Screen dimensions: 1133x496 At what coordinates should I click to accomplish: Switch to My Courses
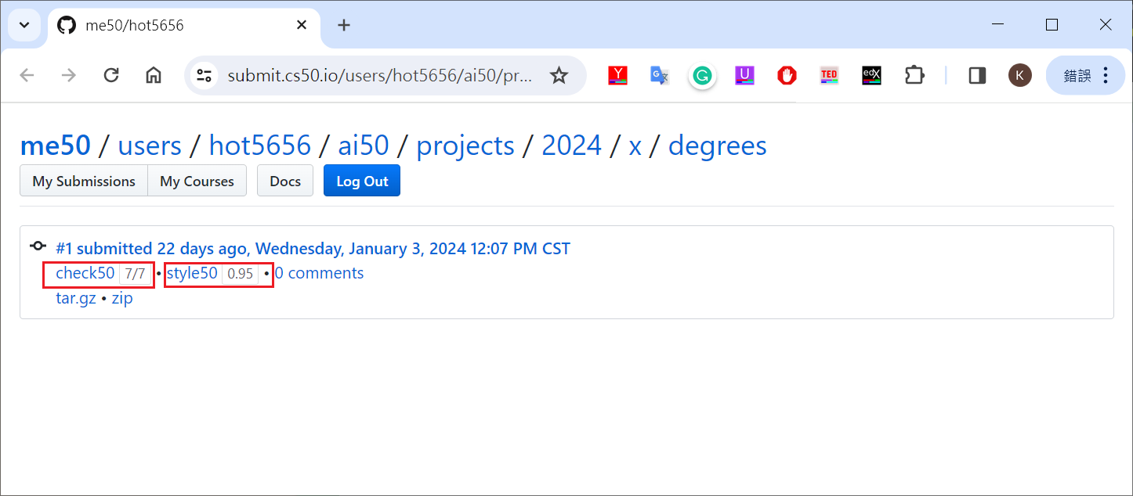tap(197, 181)
